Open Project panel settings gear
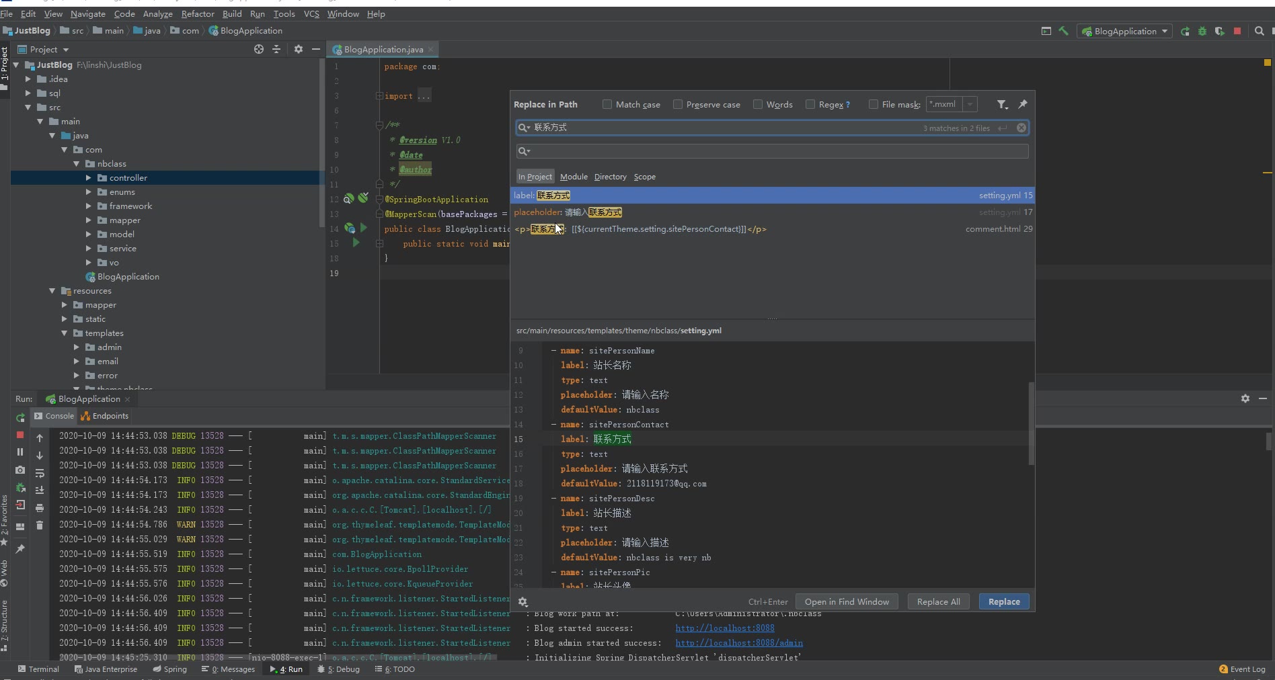1275x680 pixels. point(299,49)
